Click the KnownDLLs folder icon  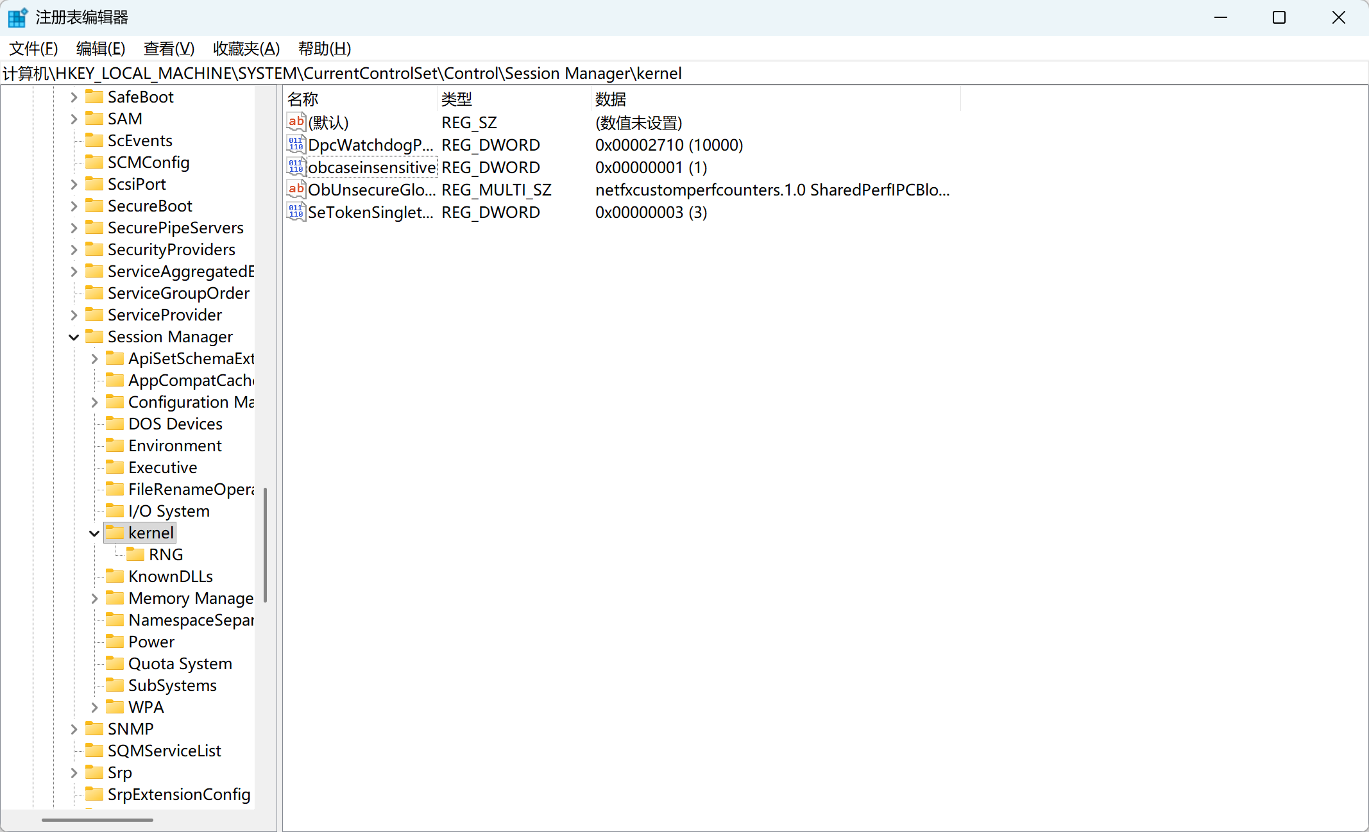click(115, 576)
